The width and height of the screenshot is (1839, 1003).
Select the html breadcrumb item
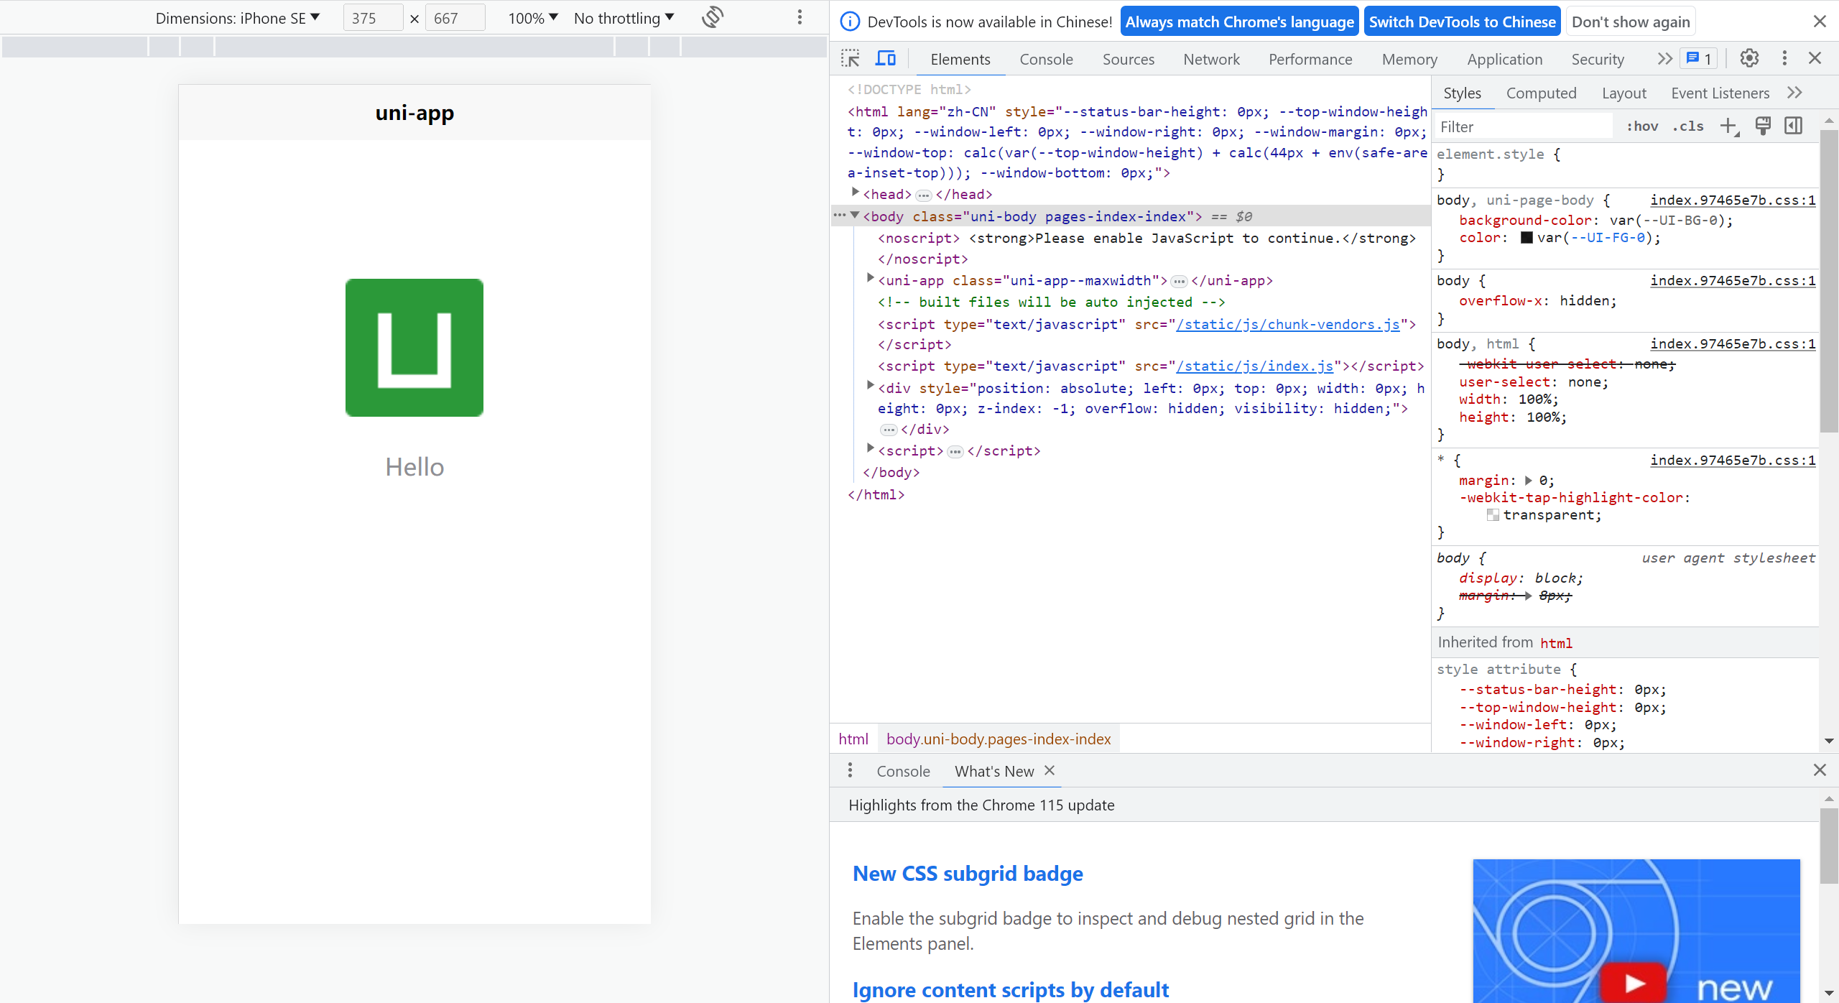pos(853,739)
